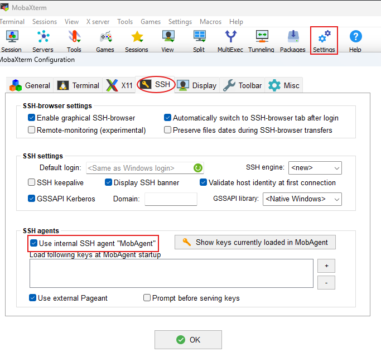This screenshot has width=381, height=352.
Task: Click the Domain input field
Action: point(171,199)
